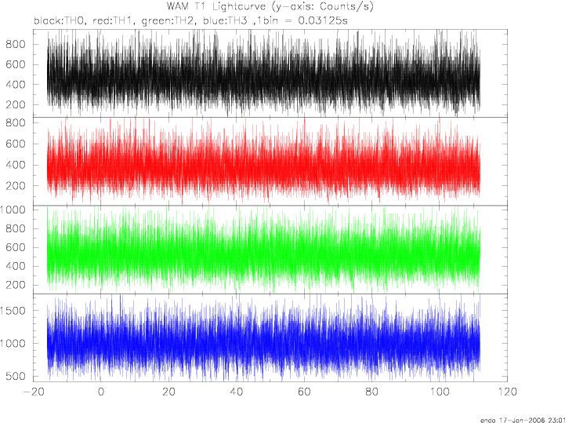The image size is (565, 423).
Task: Click x-axis tick label "80"
Action: pyautogui.click(x=372, y=392)
